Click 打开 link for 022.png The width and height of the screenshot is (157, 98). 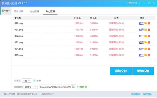pos(141,36)
